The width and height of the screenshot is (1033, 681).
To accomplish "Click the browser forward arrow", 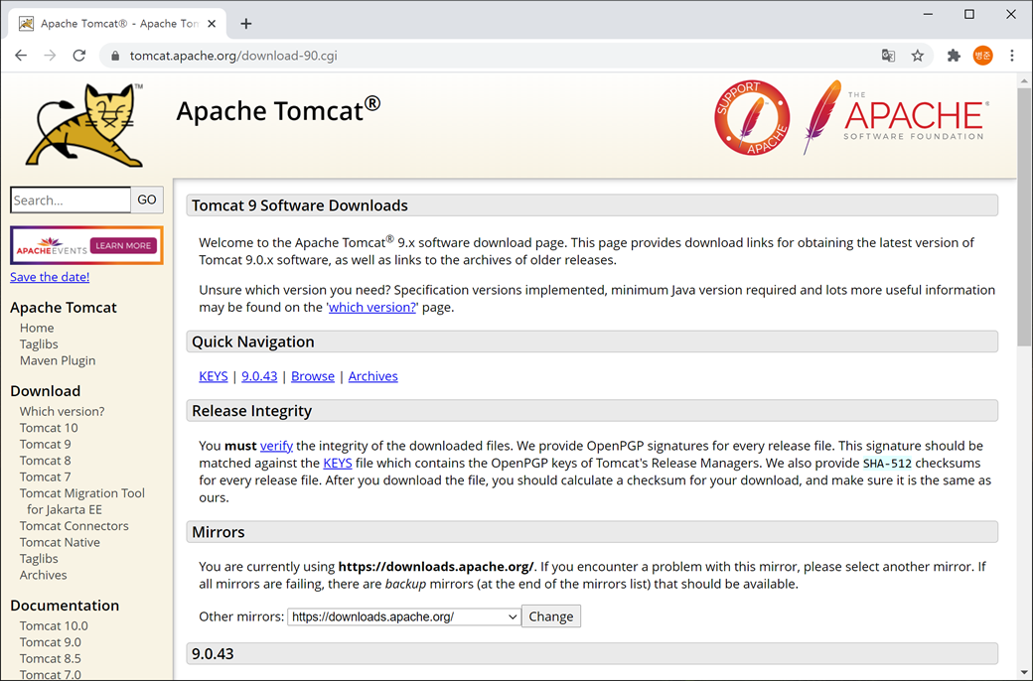I will (50, 56).
